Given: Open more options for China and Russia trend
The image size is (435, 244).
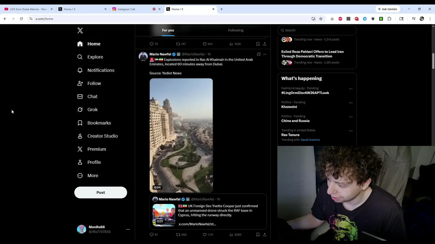Looking at the screenshot, I should coord(351,117).
